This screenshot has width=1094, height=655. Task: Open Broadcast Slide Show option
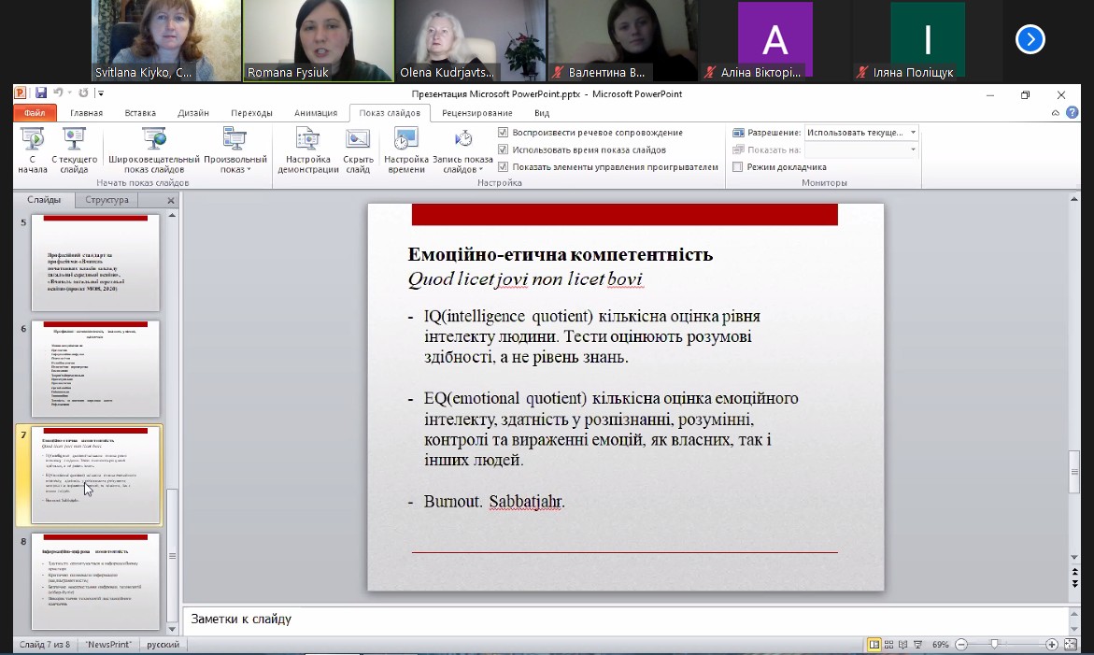coord(153,150)
